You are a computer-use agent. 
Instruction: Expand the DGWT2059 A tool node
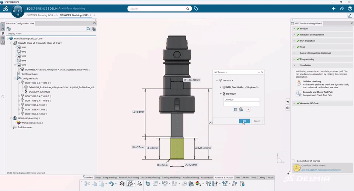tap(19, 114)
